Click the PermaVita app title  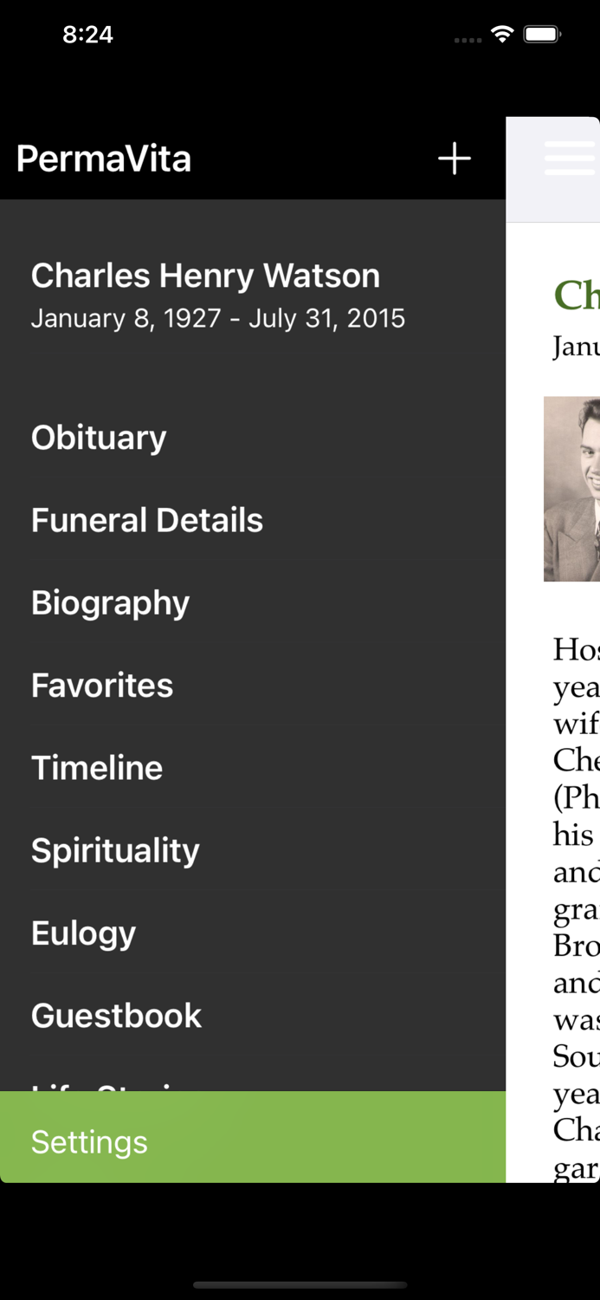coord(103,159)
